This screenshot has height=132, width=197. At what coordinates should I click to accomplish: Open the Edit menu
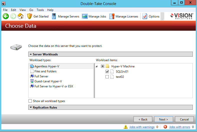pyautogui.click(x=13, y=10)
